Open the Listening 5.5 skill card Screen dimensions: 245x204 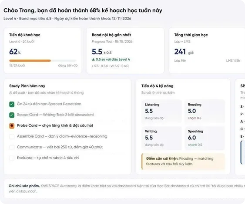pyautogui.click(x=162, y=111)
